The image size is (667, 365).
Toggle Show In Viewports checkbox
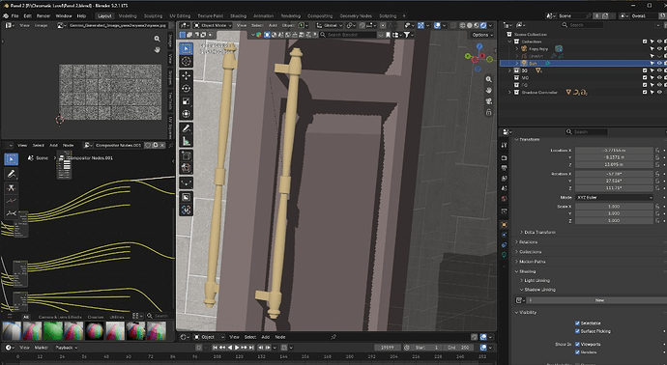(x=577, y=344)
